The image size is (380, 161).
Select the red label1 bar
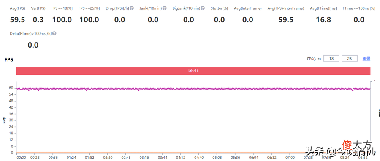click(193, 70)
